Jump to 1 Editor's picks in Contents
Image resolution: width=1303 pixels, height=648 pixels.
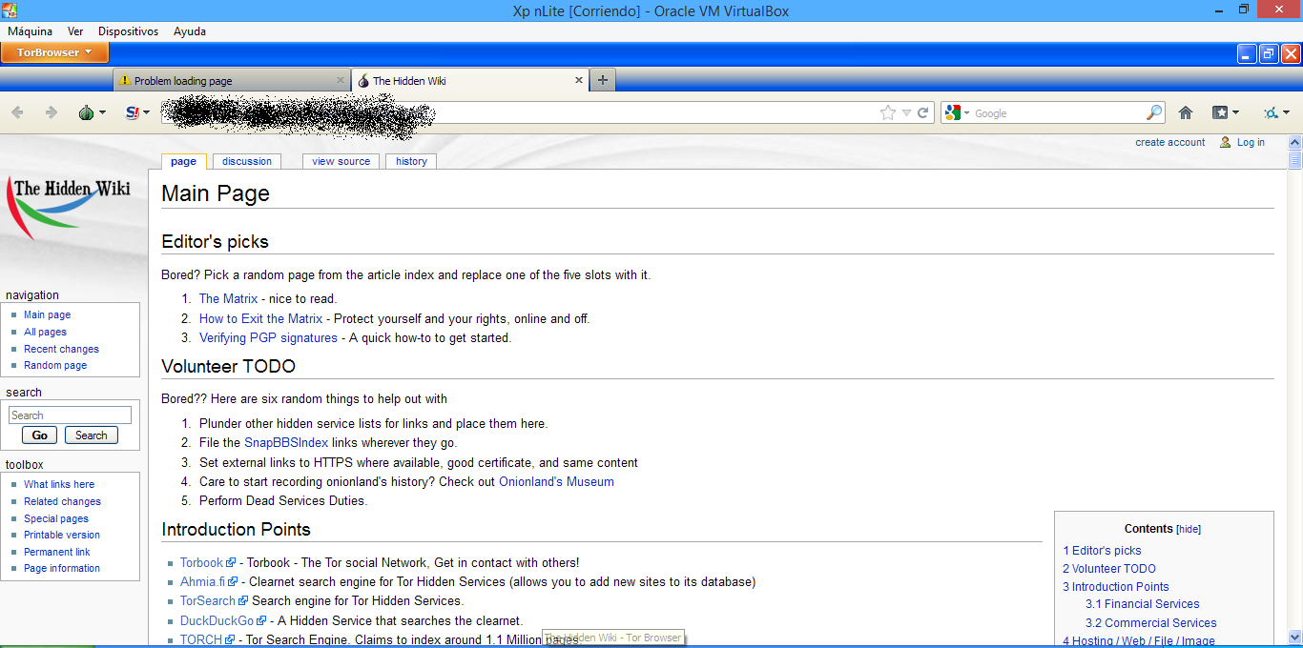pyautogui.click(x=1102, y=550)
